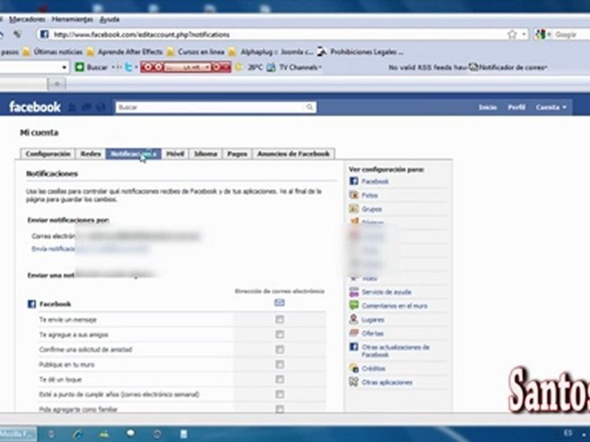
Task: Click the Ofertas icon in sidebar
Action: 354,333
